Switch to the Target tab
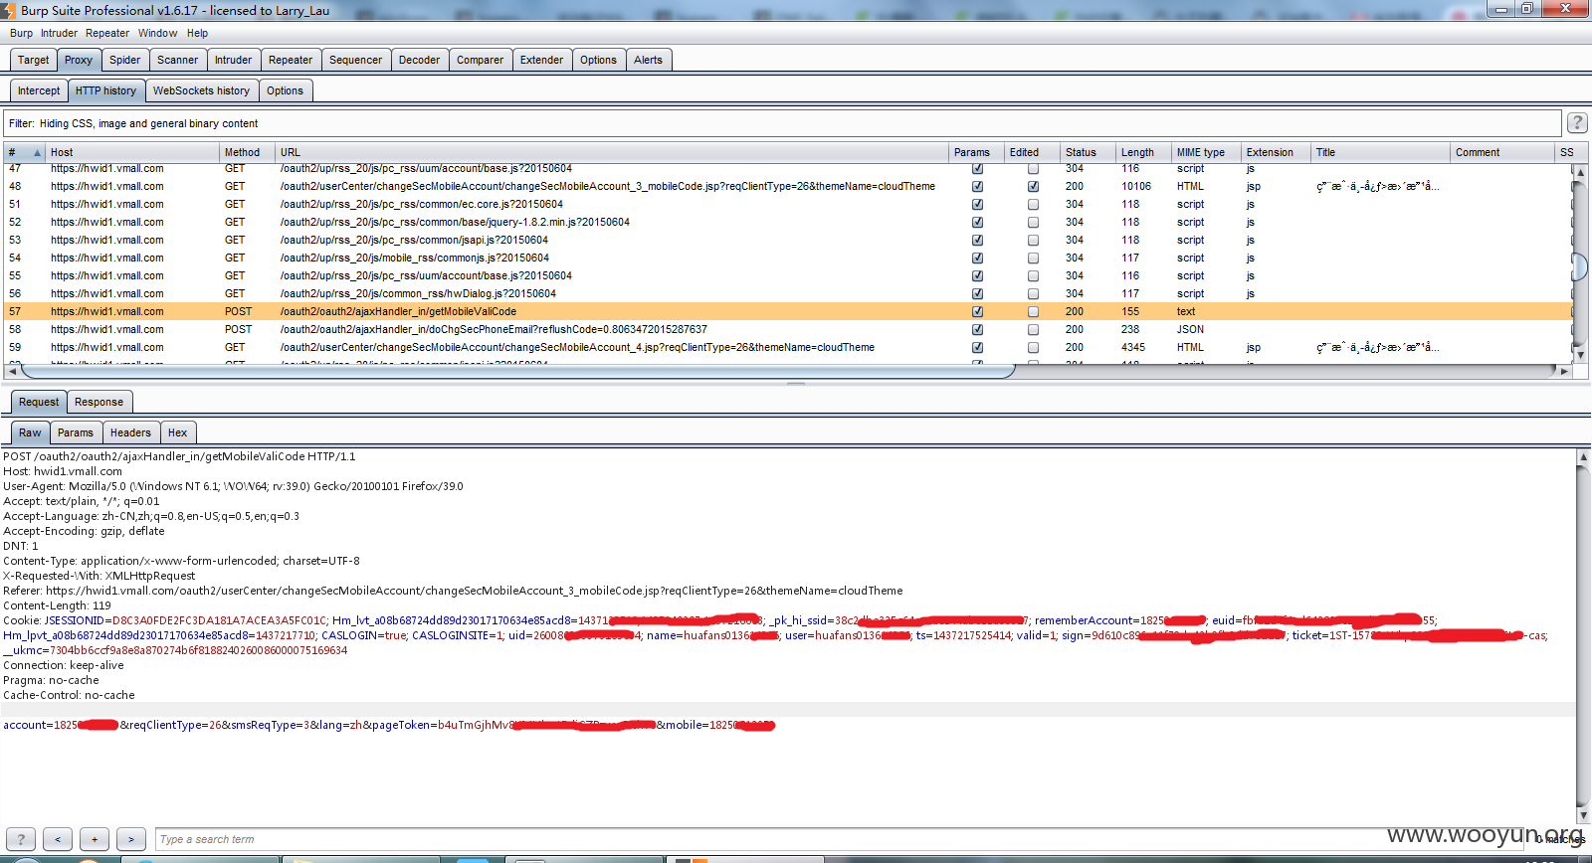The width and height of the screenshot is (1592, 863). [x=33, y=60]
